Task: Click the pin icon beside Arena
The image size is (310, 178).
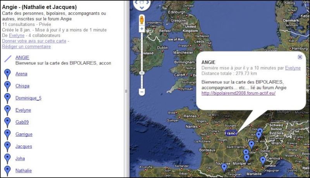Action: coord(7,74)
